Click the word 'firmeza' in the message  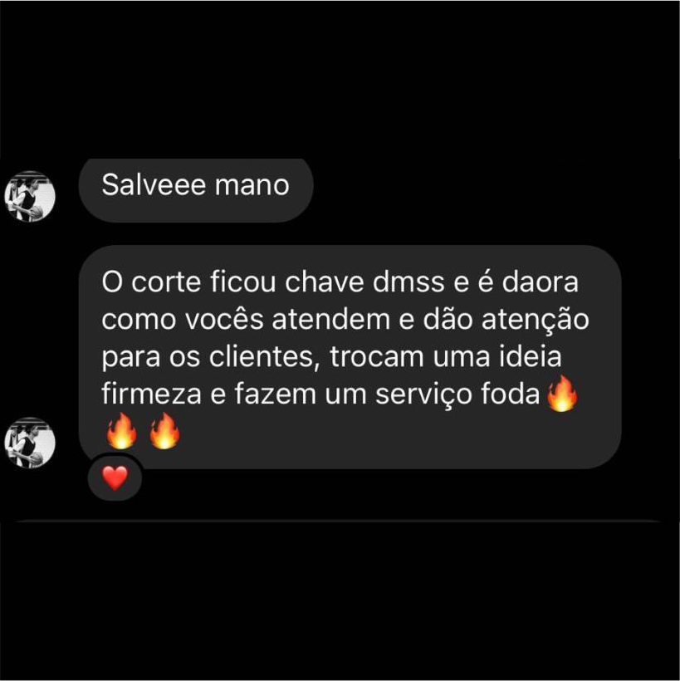click(x=152, y=394)
